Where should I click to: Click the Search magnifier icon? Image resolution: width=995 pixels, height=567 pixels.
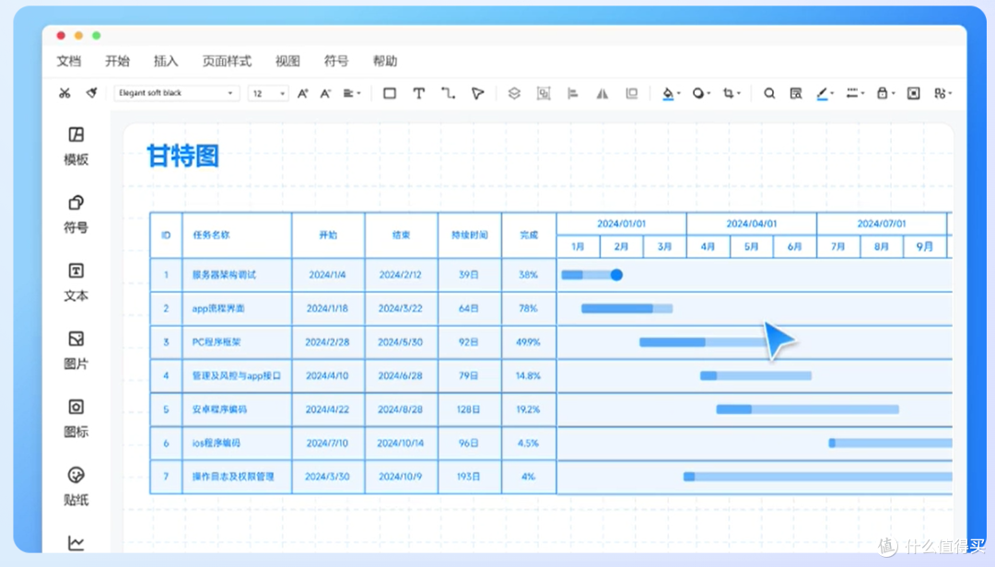click(x=769, y=93)
